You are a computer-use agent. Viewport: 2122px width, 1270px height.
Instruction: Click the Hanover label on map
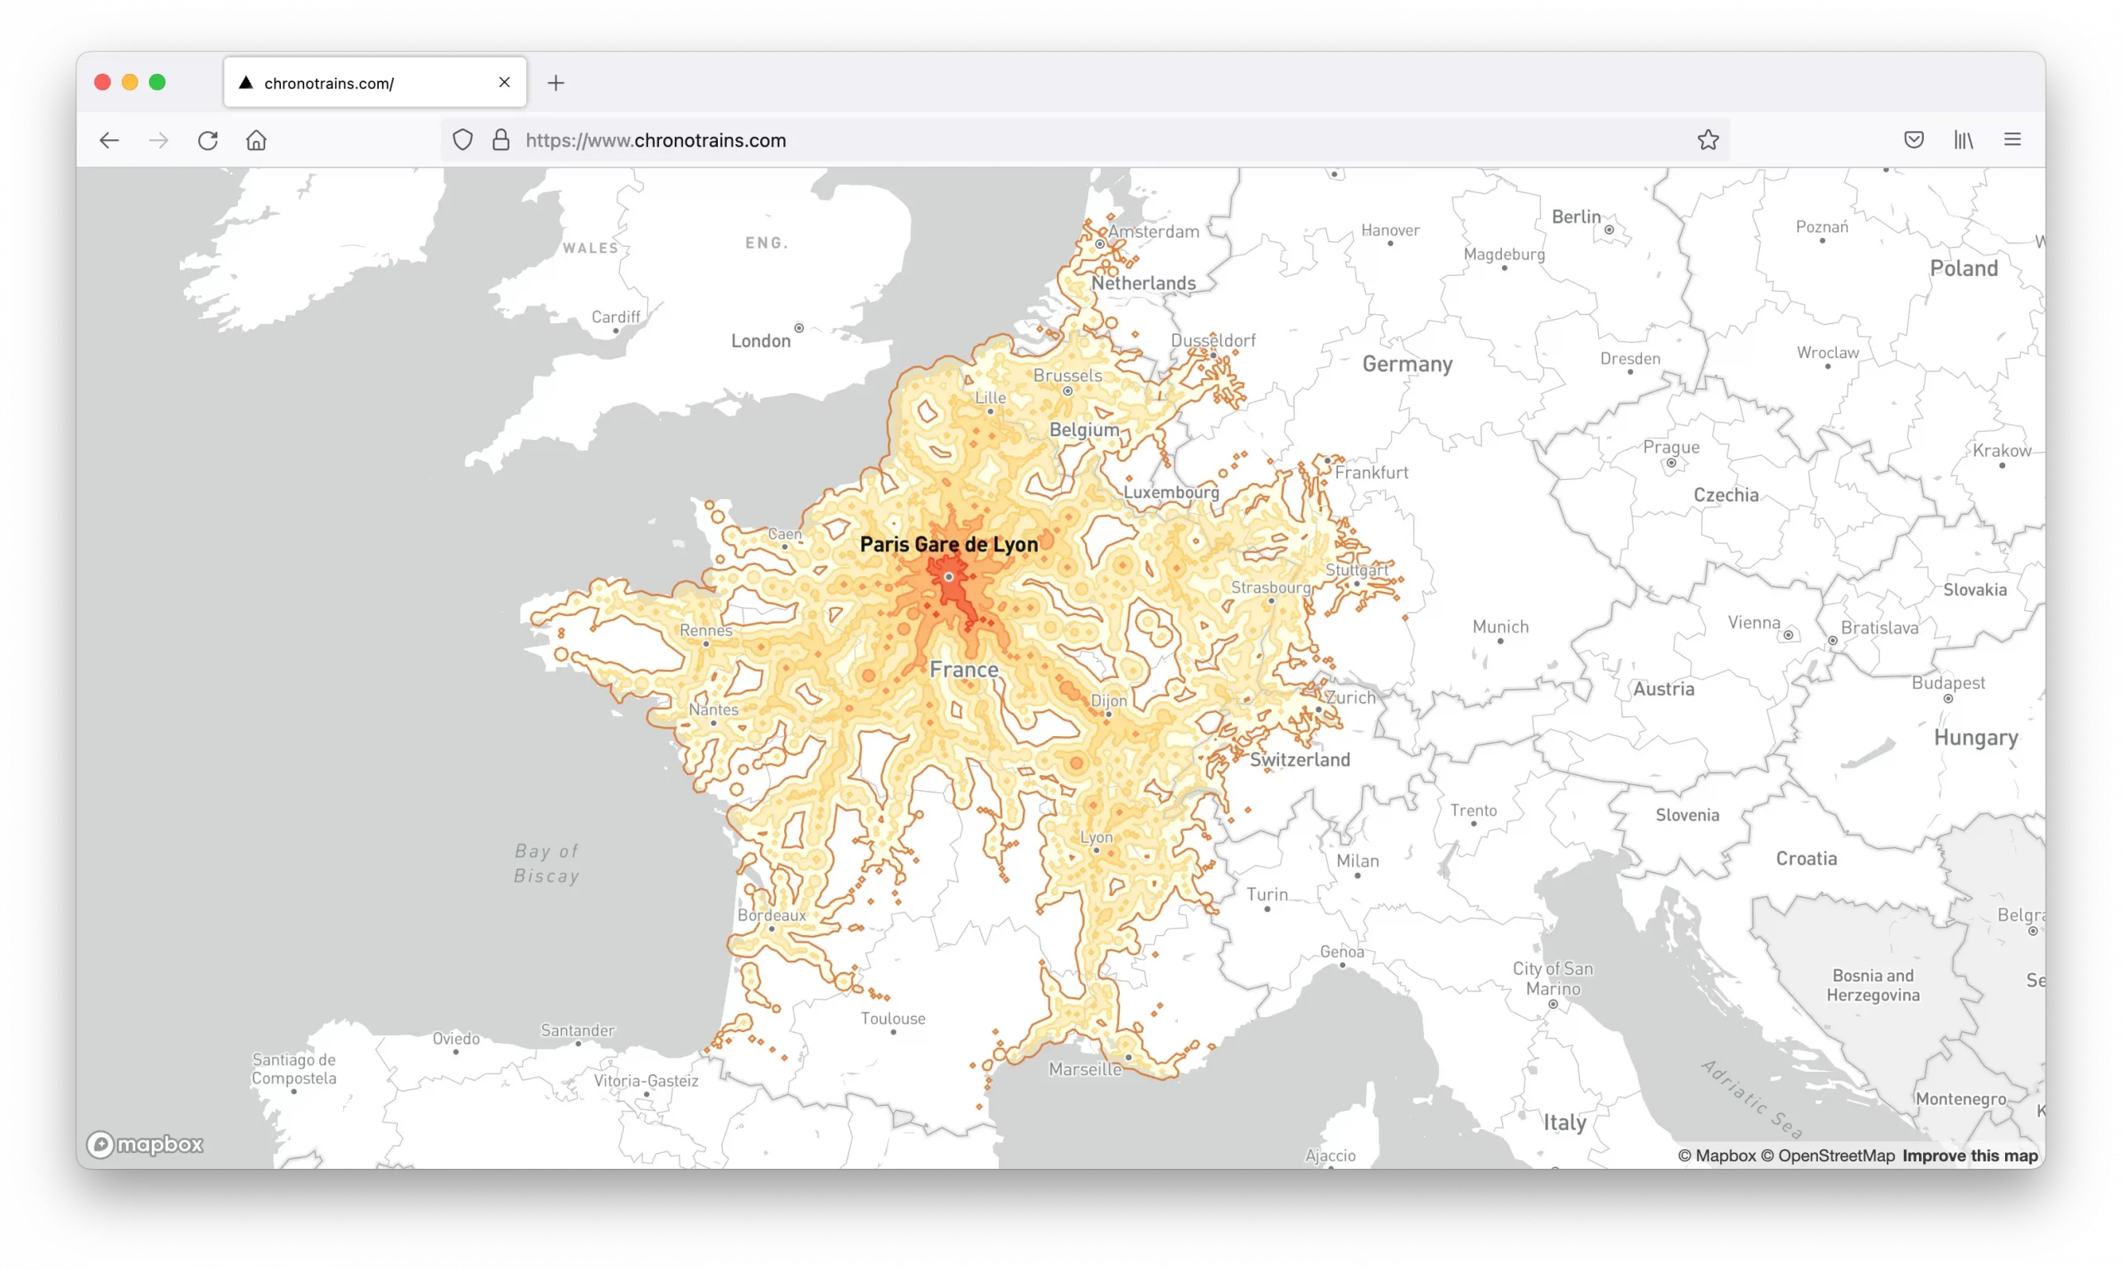coord(1390,230)
